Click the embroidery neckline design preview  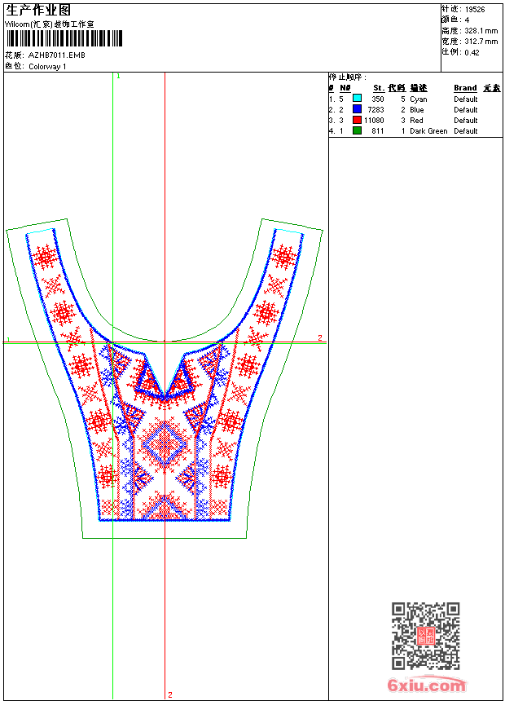click(x=165, y=378)
